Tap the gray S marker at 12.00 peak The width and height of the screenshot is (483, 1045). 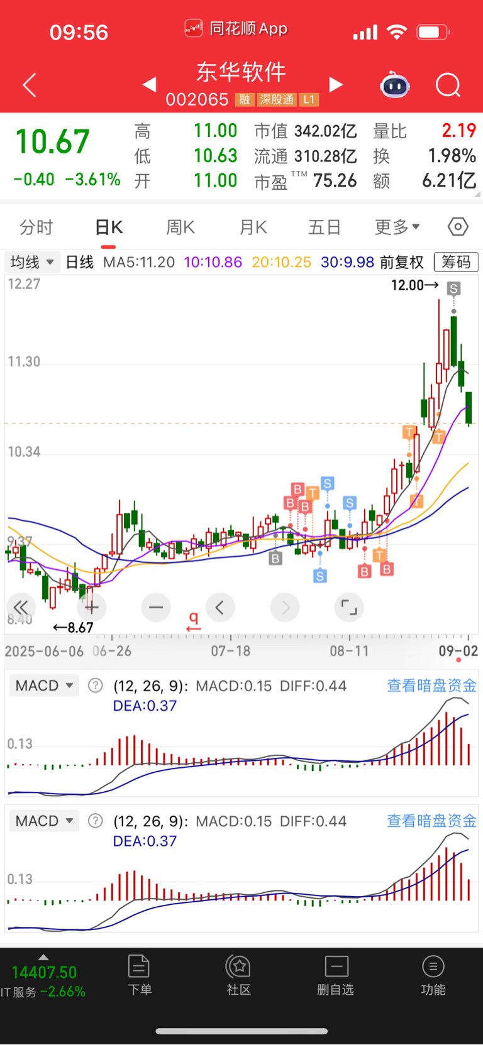coord(453,288)
